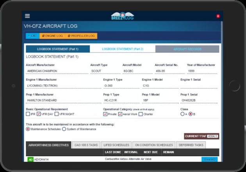Select Class B radio button
Screen dimensions: 246x172
(191, 114)
